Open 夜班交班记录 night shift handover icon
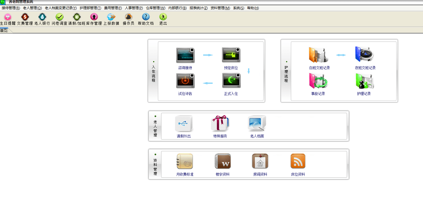 pyautogui.click(x=365, y=55)
